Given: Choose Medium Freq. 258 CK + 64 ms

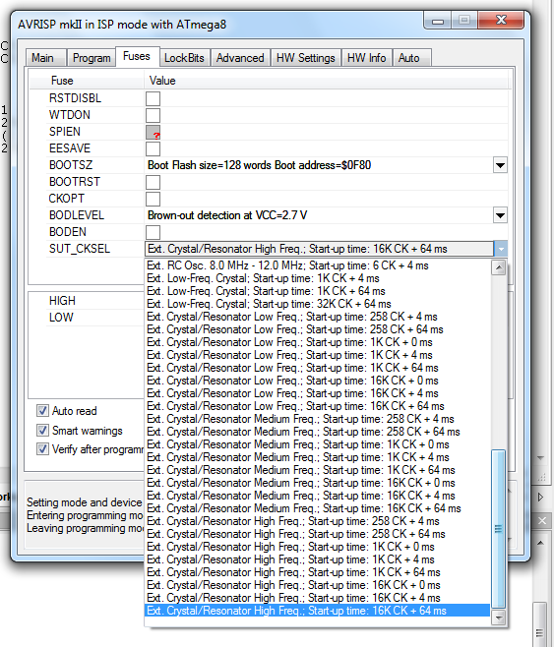Looking at the screenshot, I should point(318,432).
